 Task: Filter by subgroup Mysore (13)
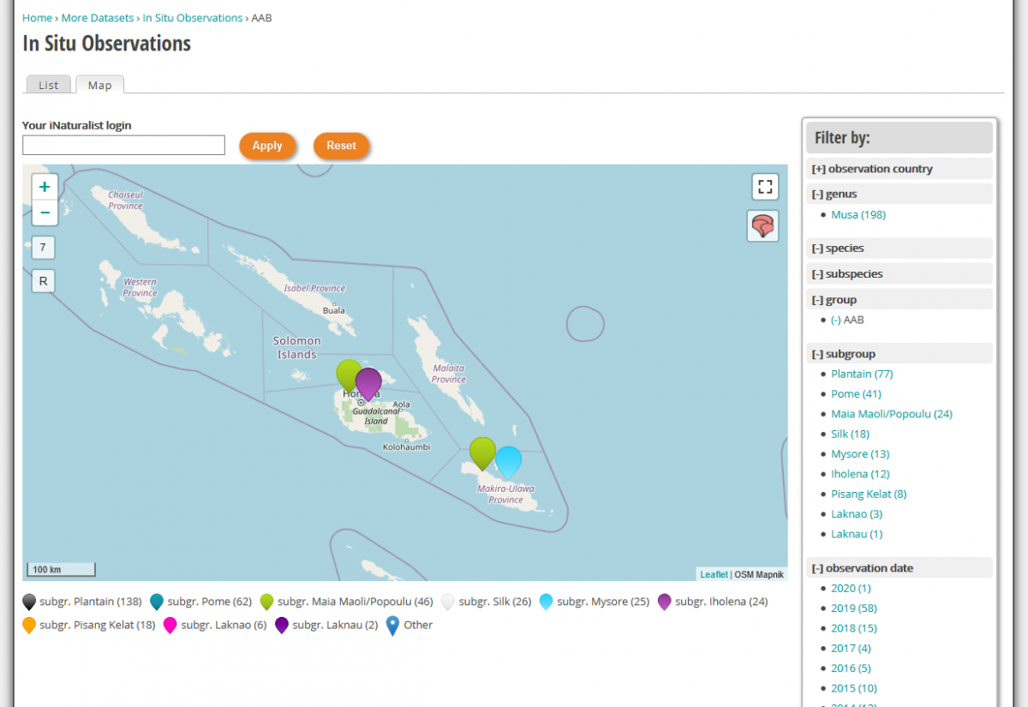click(860, 453)
